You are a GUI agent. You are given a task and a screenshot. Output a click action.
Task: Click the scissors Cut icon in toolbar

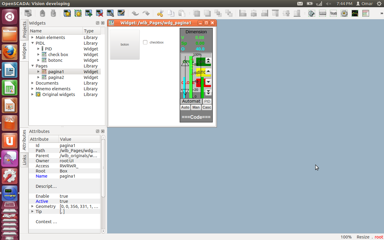pos(160,13)
